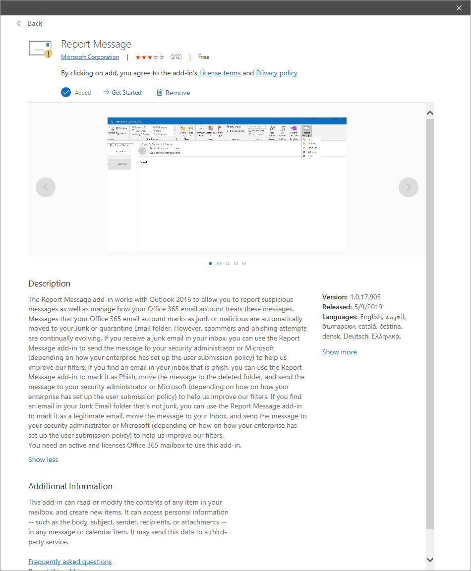Open the previous screenshot with left arrow
The width and height of the screenshot is (471, 571).
click(46, 187)
